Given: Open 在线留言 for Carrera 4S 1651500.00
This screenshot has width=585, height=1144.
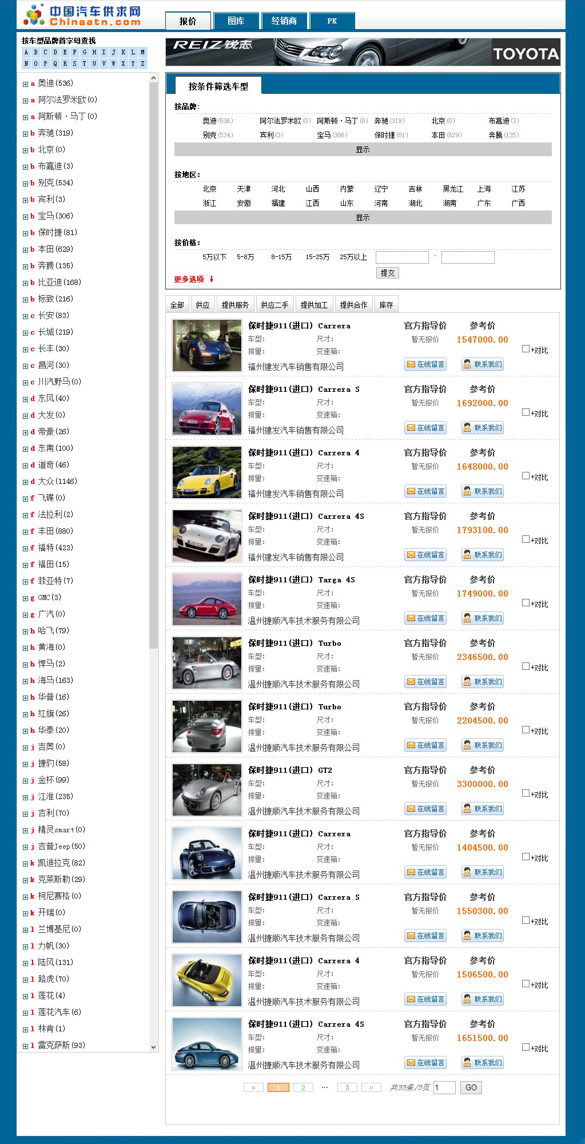Looking at the screenshot, I should [425, 1063].
